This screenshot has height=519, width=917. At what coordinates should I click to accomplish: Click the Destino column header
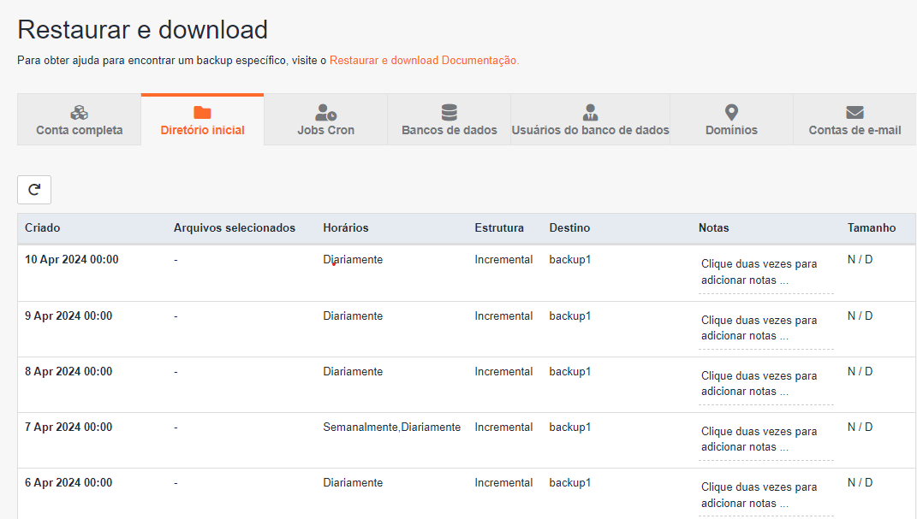pos(569,227)
